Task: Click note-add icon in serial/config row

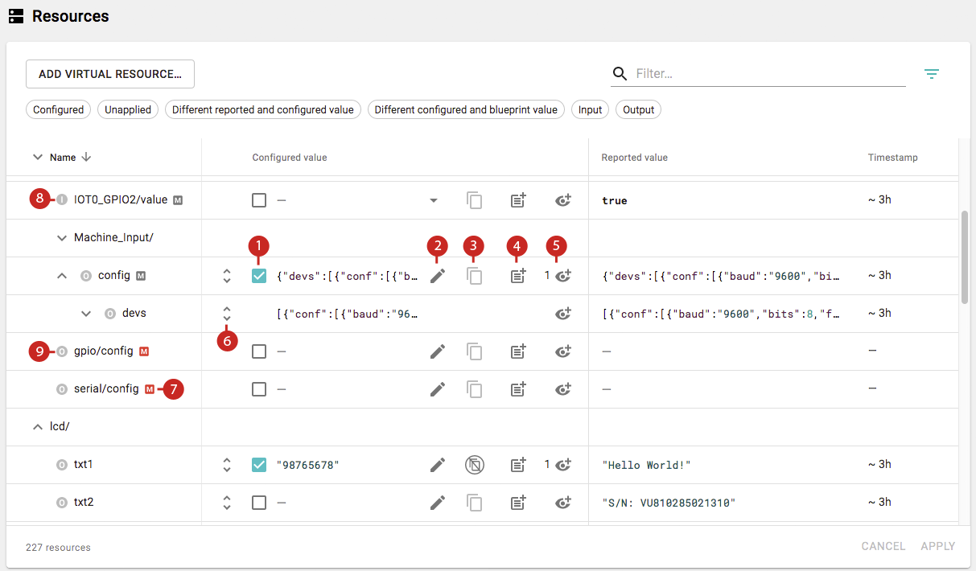Action: [518, 389]
